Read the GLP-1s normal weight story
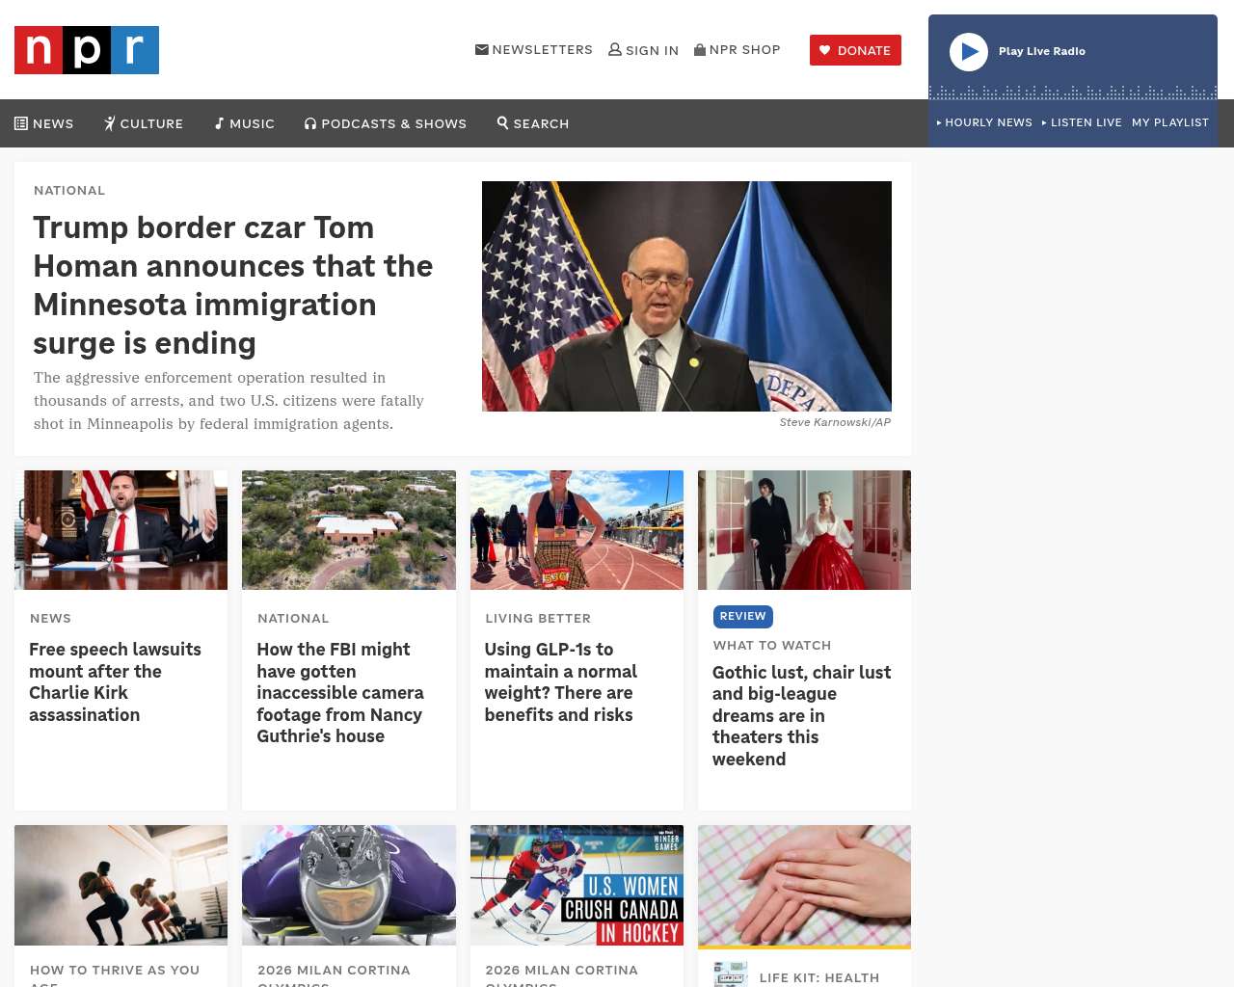 pyautogui.click(x=561, y=682)
